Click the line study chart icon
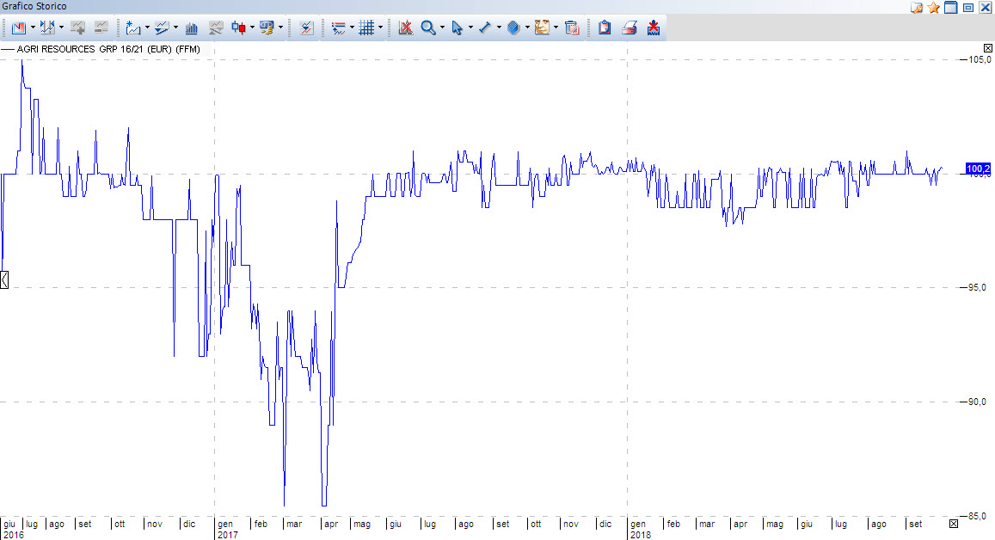Image resolution: width=995 pixels, height=540 pixels. tap(162, 28)
